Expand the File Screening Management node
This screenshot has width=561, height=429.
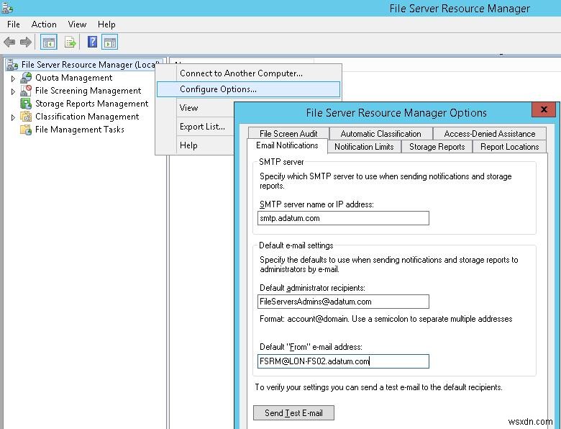13,91
